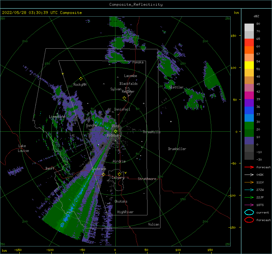The image size is (272, 254).
Task: Click the magenta 18TS arrow icon
Action: click(249, 205)
